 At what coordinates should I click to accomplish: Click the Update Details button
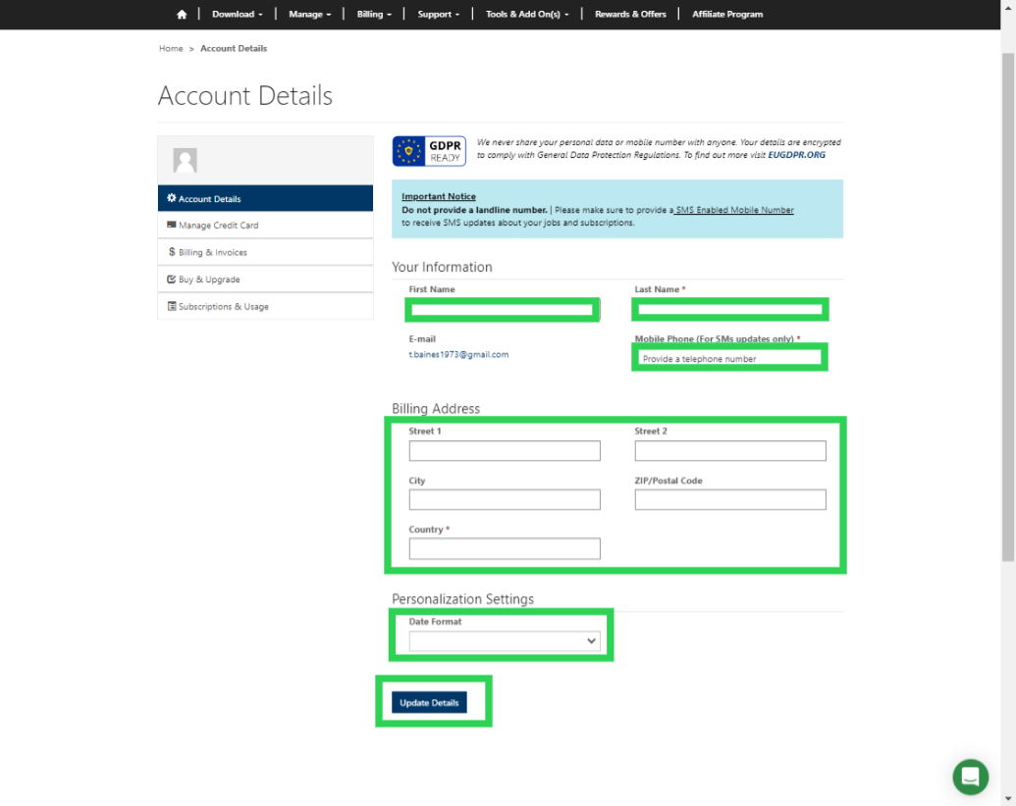point(429,702)
